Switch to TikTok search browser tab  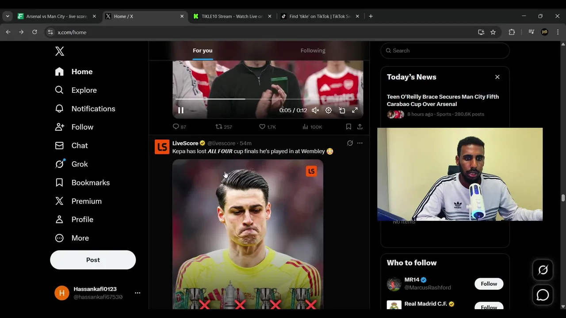320,16
